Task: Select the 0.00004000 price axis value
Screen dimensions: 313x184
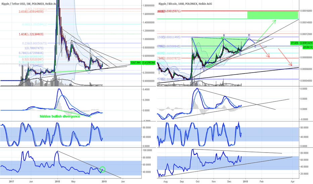Action: pyautogui.click(x=306, y=81)
